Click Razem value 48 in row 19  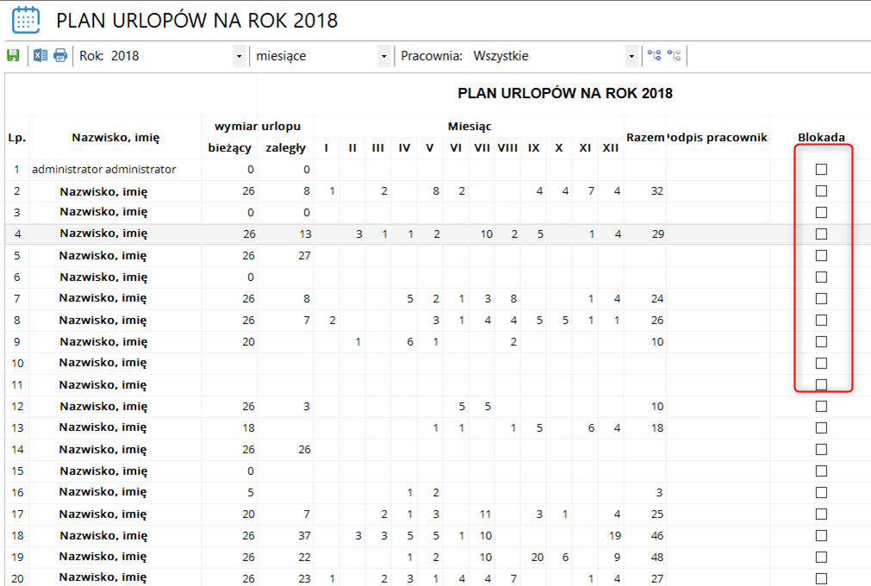point(657,557)
